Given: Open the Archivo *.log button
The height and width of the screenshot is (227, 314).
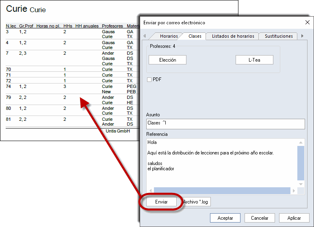Looking at the screenshot, I should point(196,202).
